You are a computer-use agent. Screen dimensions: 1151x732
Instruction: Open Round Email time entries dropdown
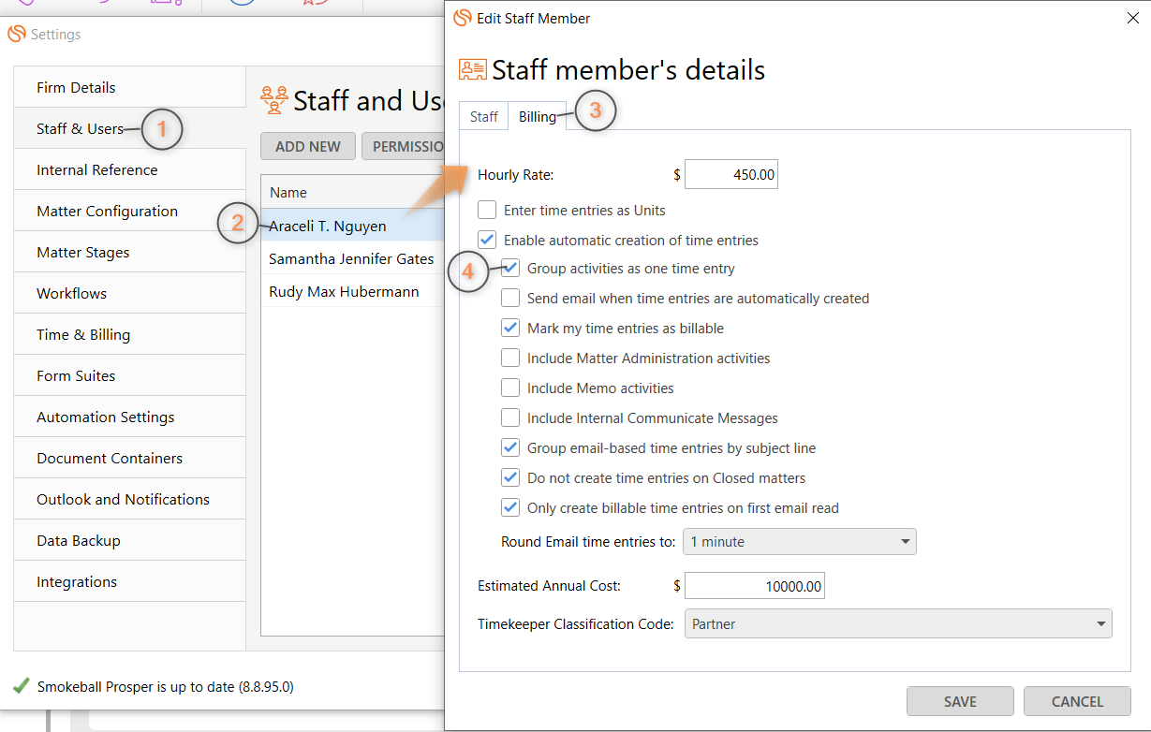799,542
